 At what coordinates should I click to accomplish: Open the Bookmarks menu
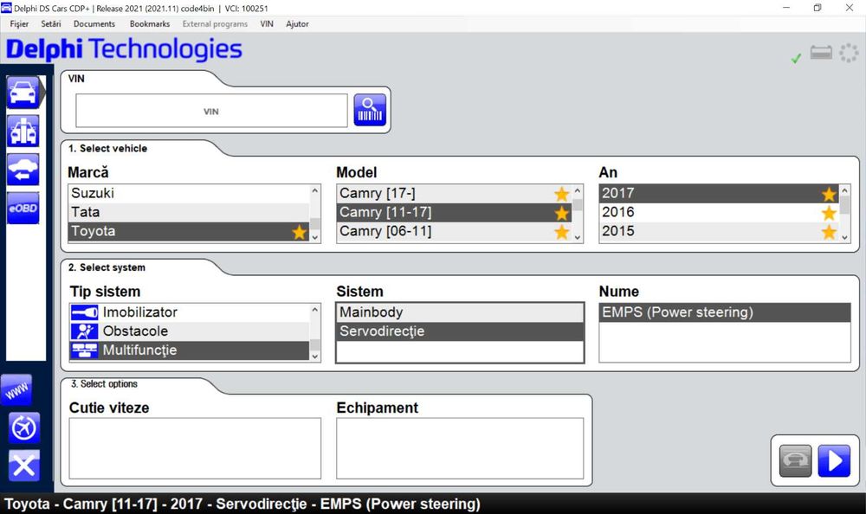150,23
